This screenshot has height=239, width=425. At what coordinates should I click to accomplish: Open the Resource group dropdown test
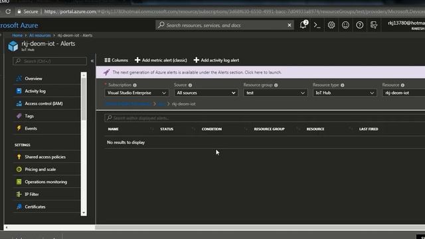[275, 93]
